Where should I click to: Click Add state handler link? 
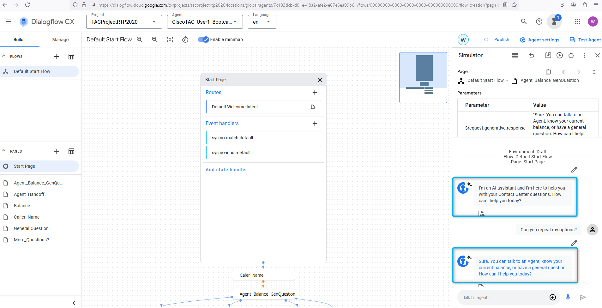[x=226, y=170]
